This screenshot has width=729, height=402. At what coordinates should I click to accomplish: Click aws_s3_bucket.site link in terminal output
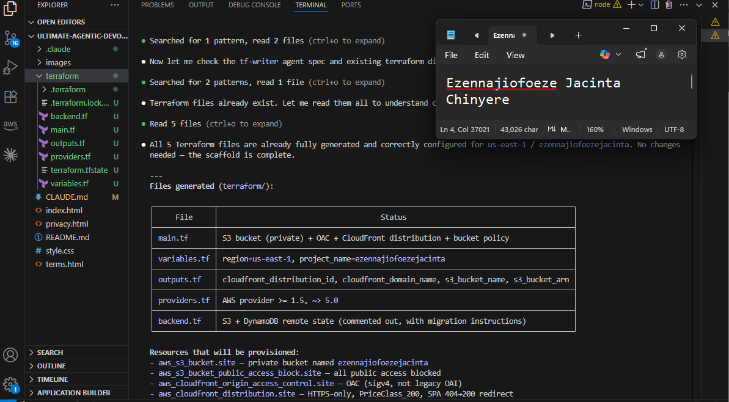pos(196,362)
